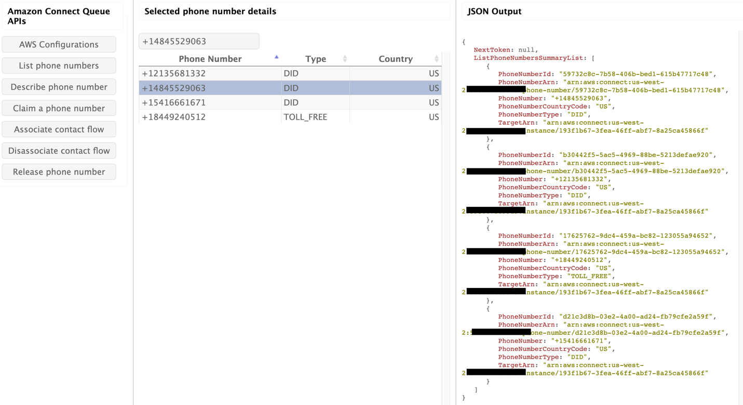The image size is (743, 405).
Task: Click Claim a phone number
Action: pos(59,108)
